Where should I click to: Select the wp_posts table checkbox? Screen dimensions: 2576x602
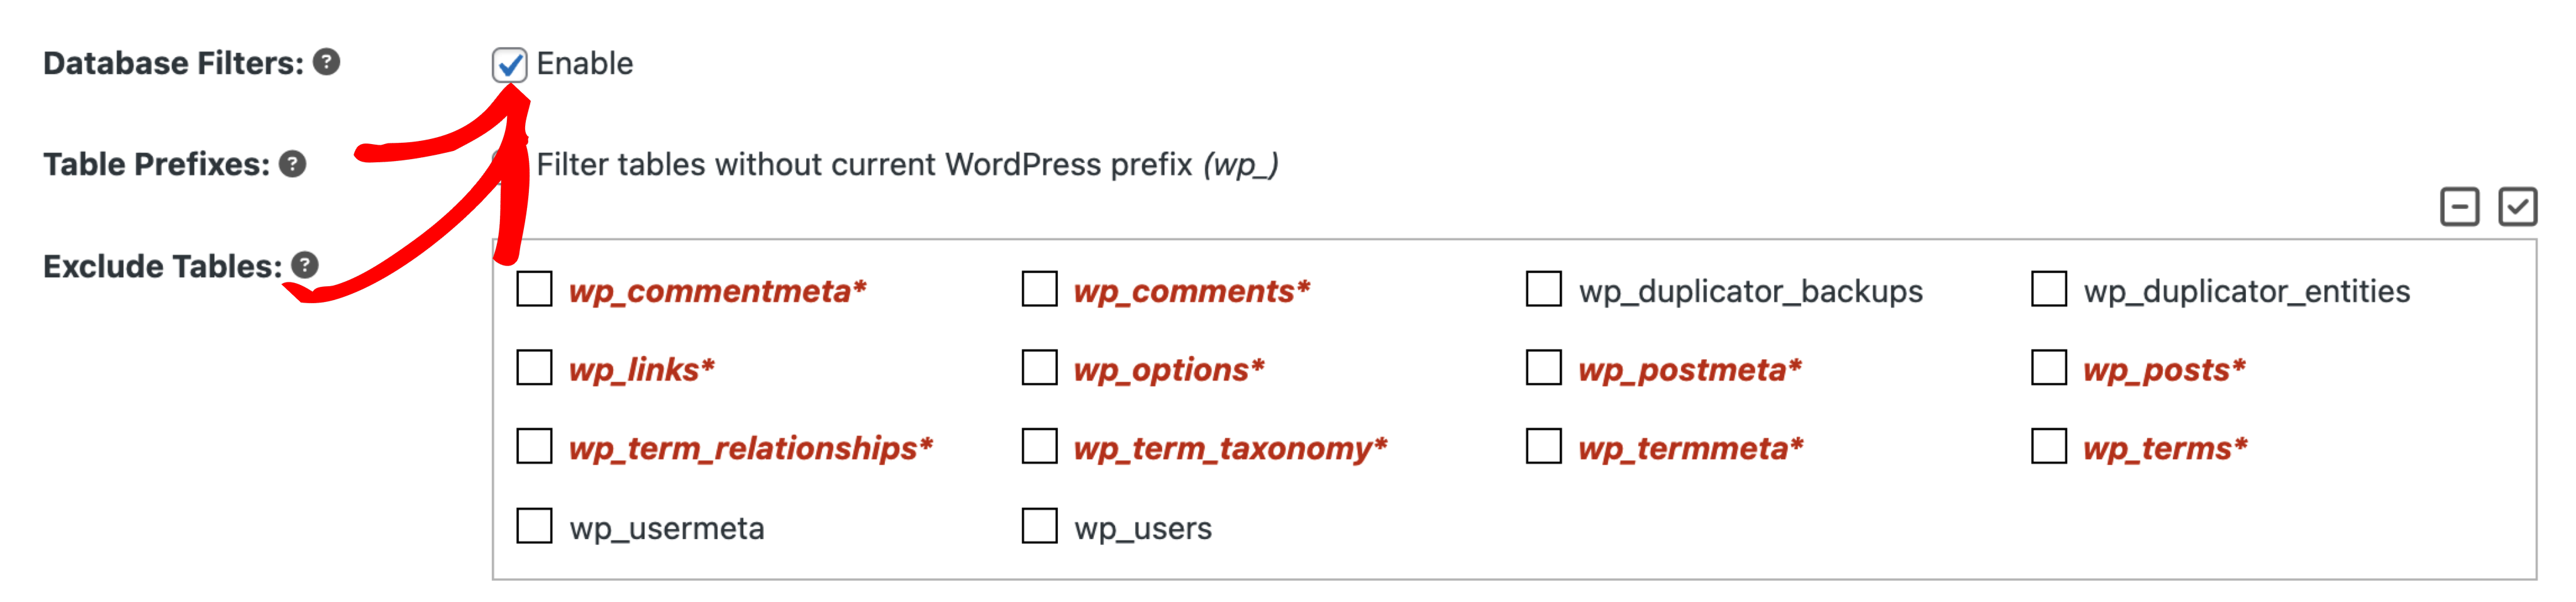(2048, 368)
